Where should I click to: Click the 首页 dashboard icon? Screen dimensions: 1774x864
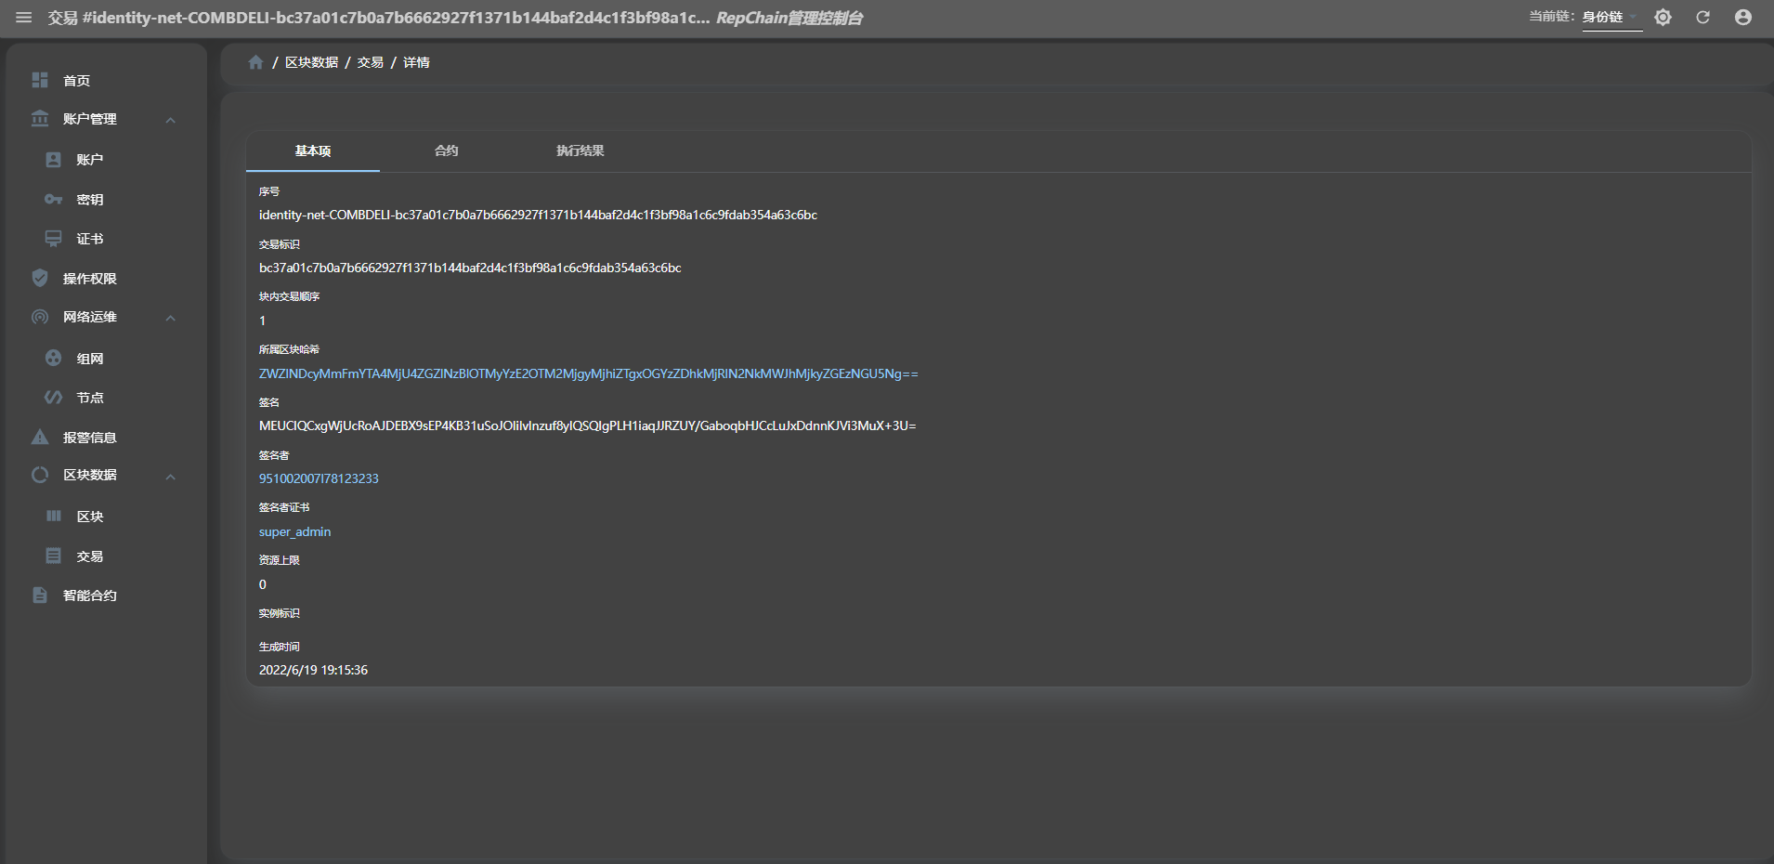(x=40, y=80)
